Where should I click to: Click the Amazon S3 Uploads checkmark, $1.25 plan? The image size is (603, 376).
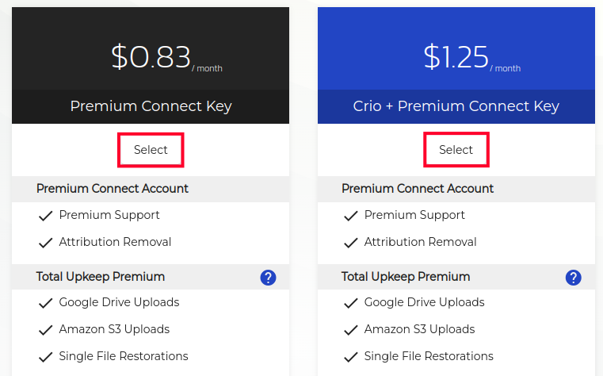click(x=349, y=330)
